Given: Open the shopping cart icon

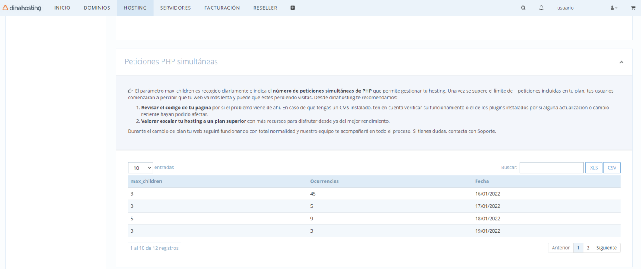Looking at the screenshot, I should click(633, 8).
